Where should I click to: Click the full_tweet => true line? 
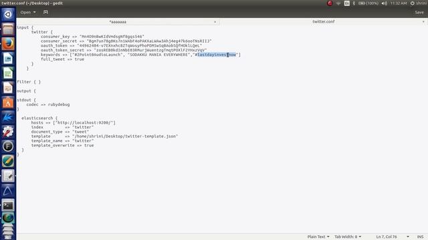click(62, 59)
